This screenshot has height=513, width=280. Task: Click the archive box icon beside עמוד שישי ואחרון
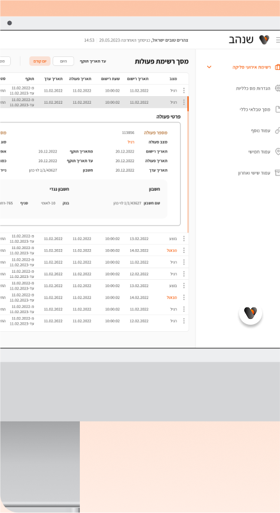(277, 173)
